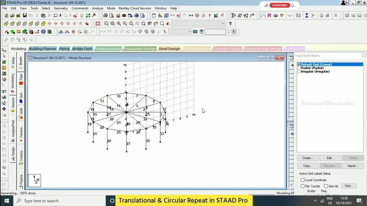The image size is (367, 206).
Task: Enable the Radial (Radial) grid checkbox
Action: tap(299, 68)
